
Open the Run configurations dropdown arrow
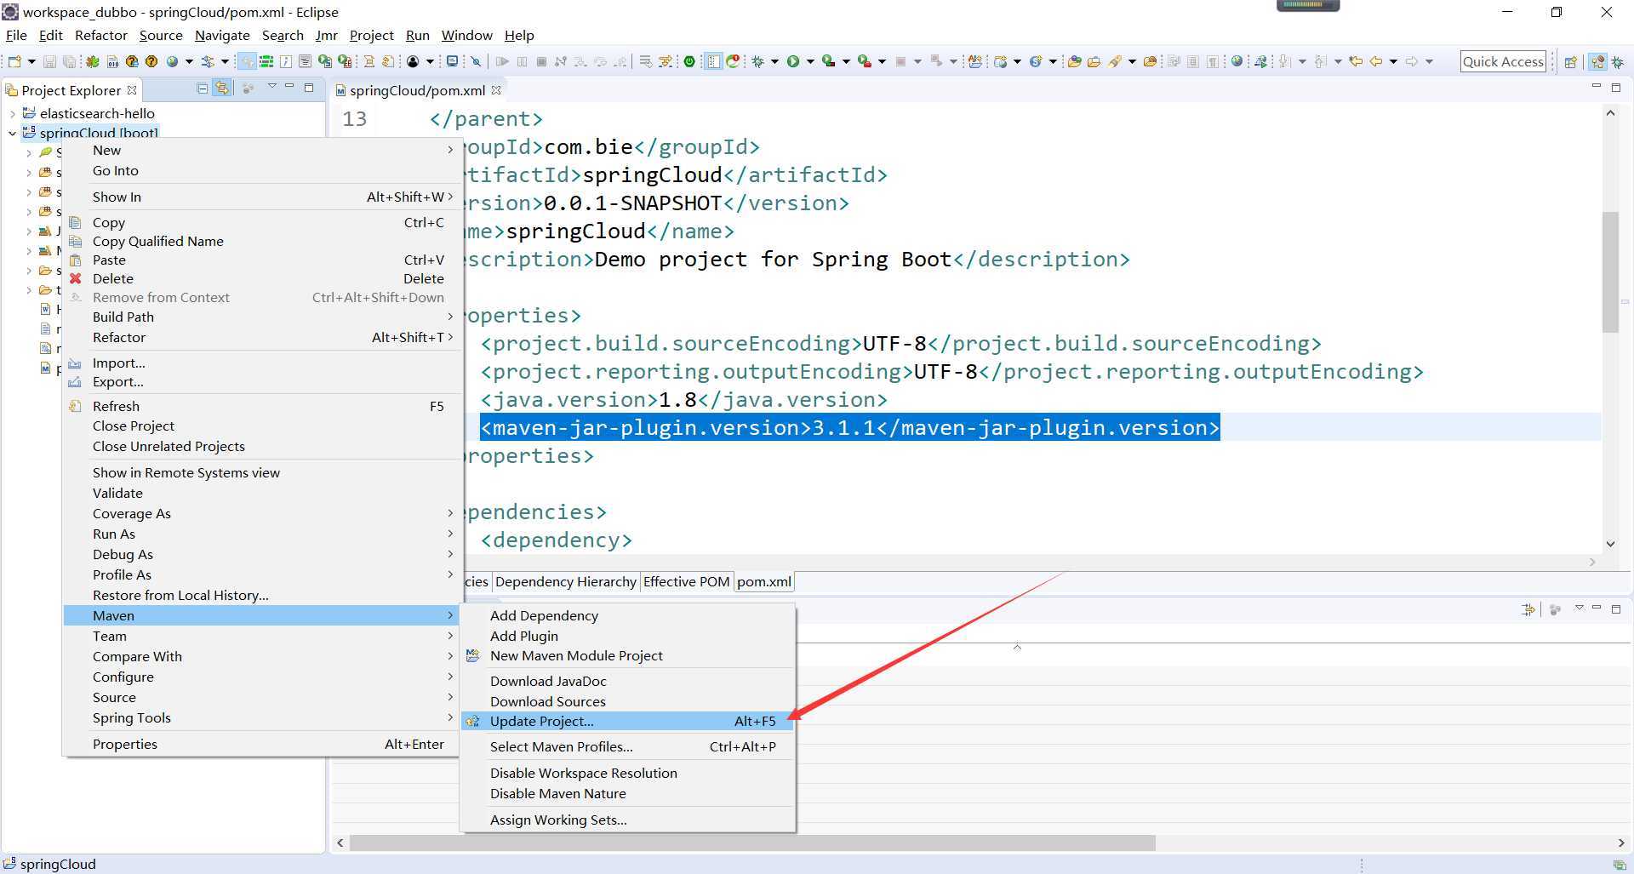tap(810, 61)
